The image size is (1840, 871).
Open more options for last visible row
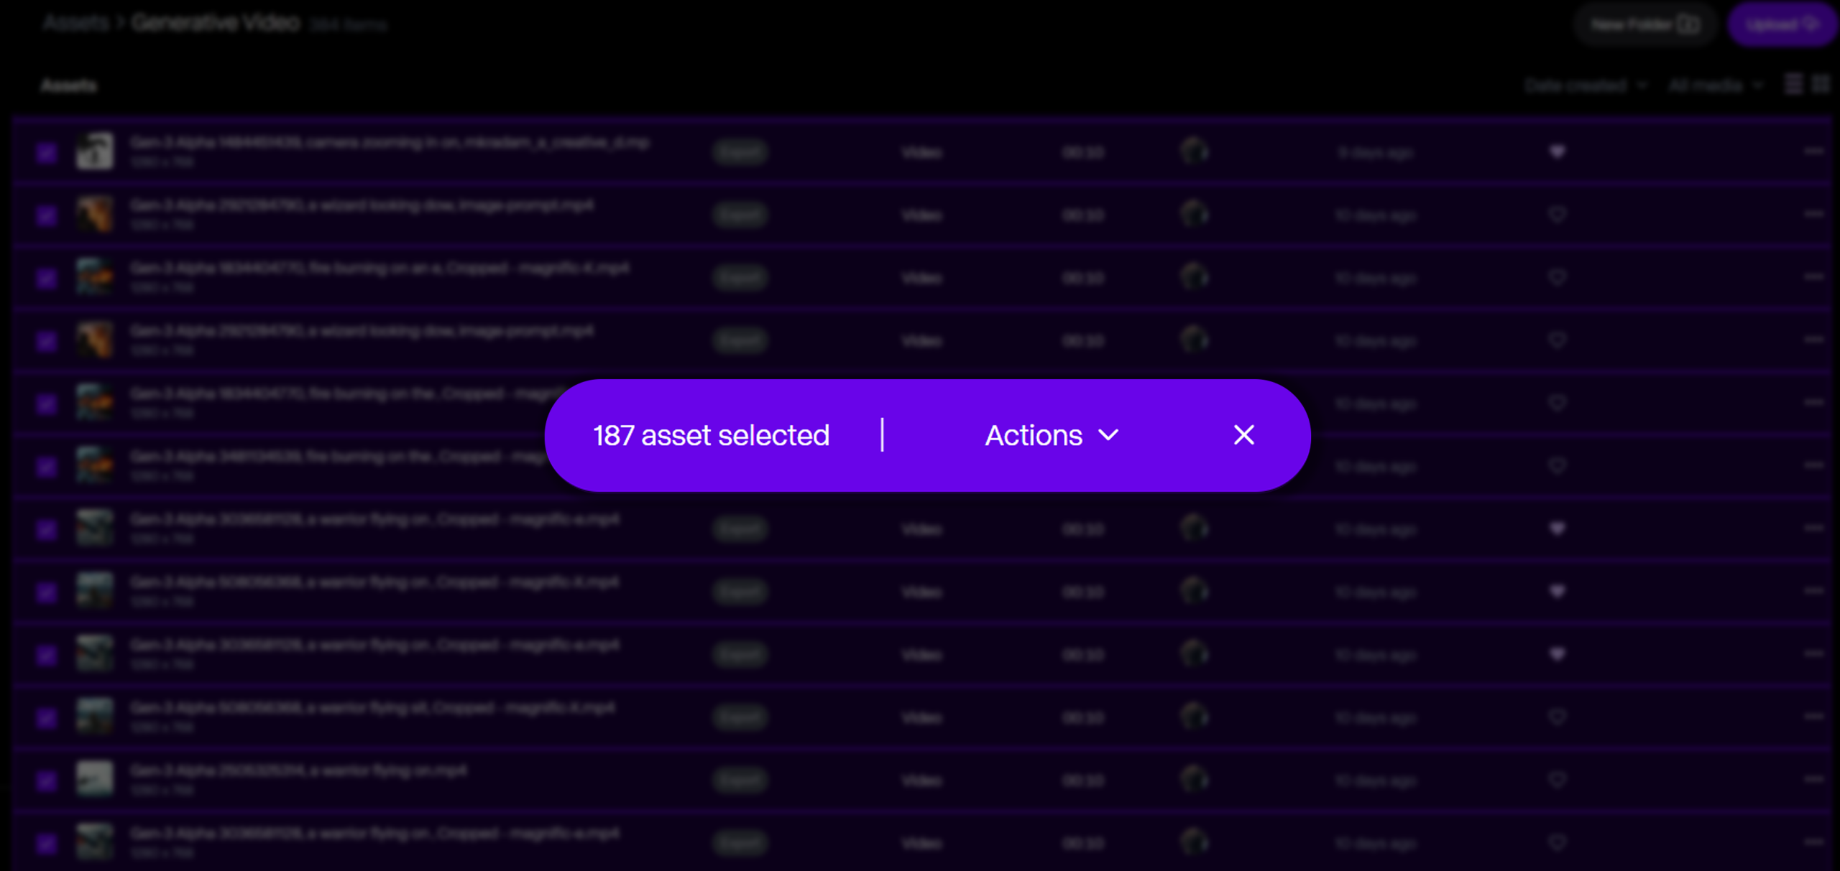point(1813,841)
